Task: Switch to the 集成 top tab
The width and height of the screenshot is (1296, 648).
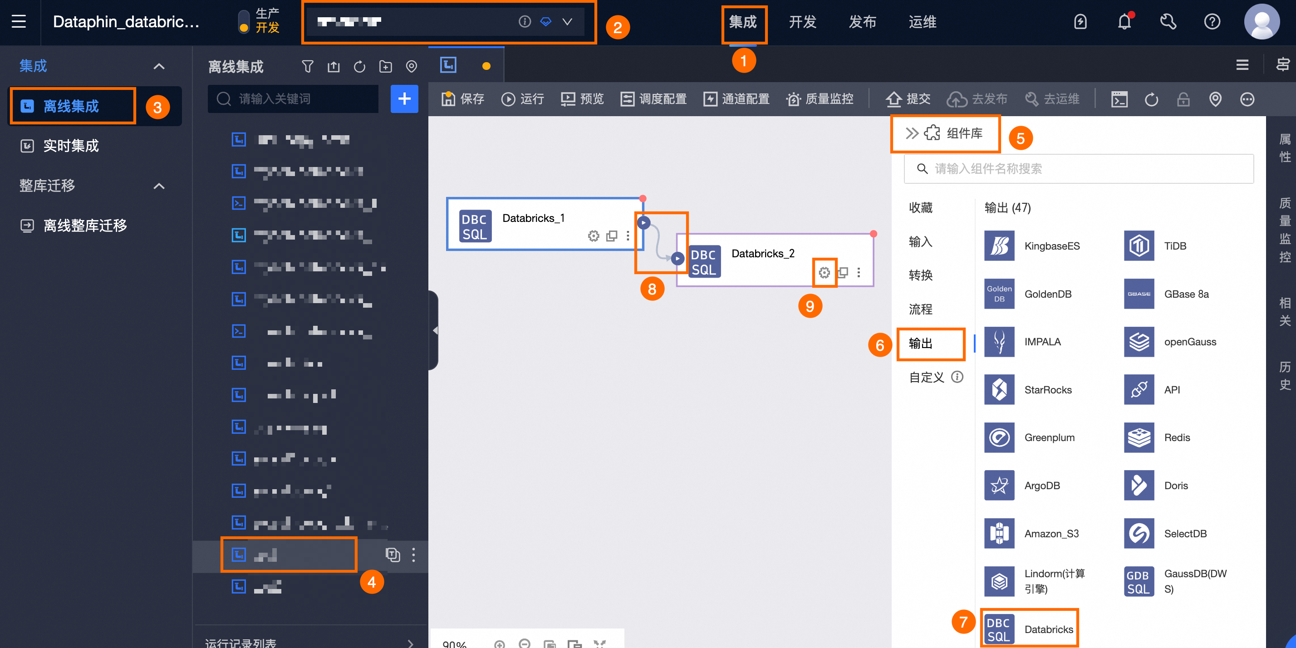Action: 743,22
